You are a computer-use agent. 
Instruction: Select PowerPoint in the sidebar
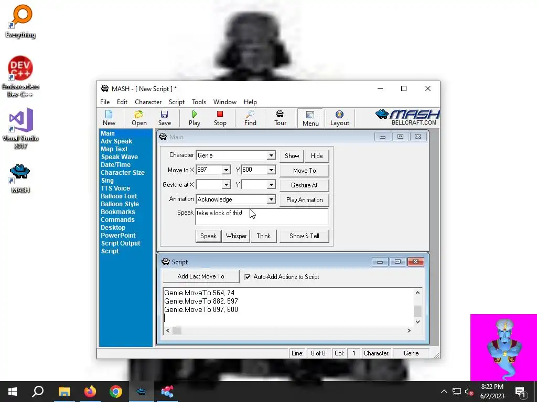click(x=118, y=236)
